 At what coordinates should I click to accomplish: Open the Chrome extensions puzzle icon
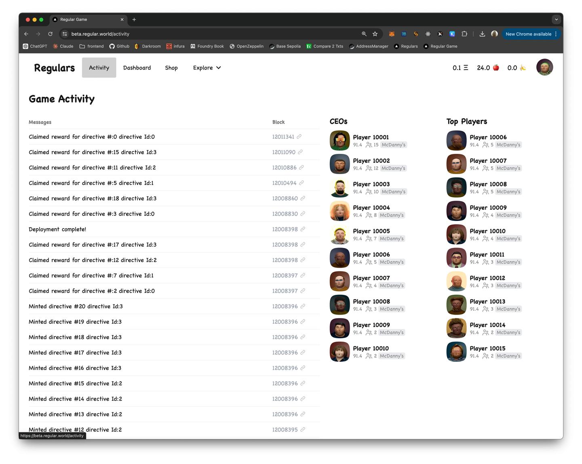tap(464, 34)
